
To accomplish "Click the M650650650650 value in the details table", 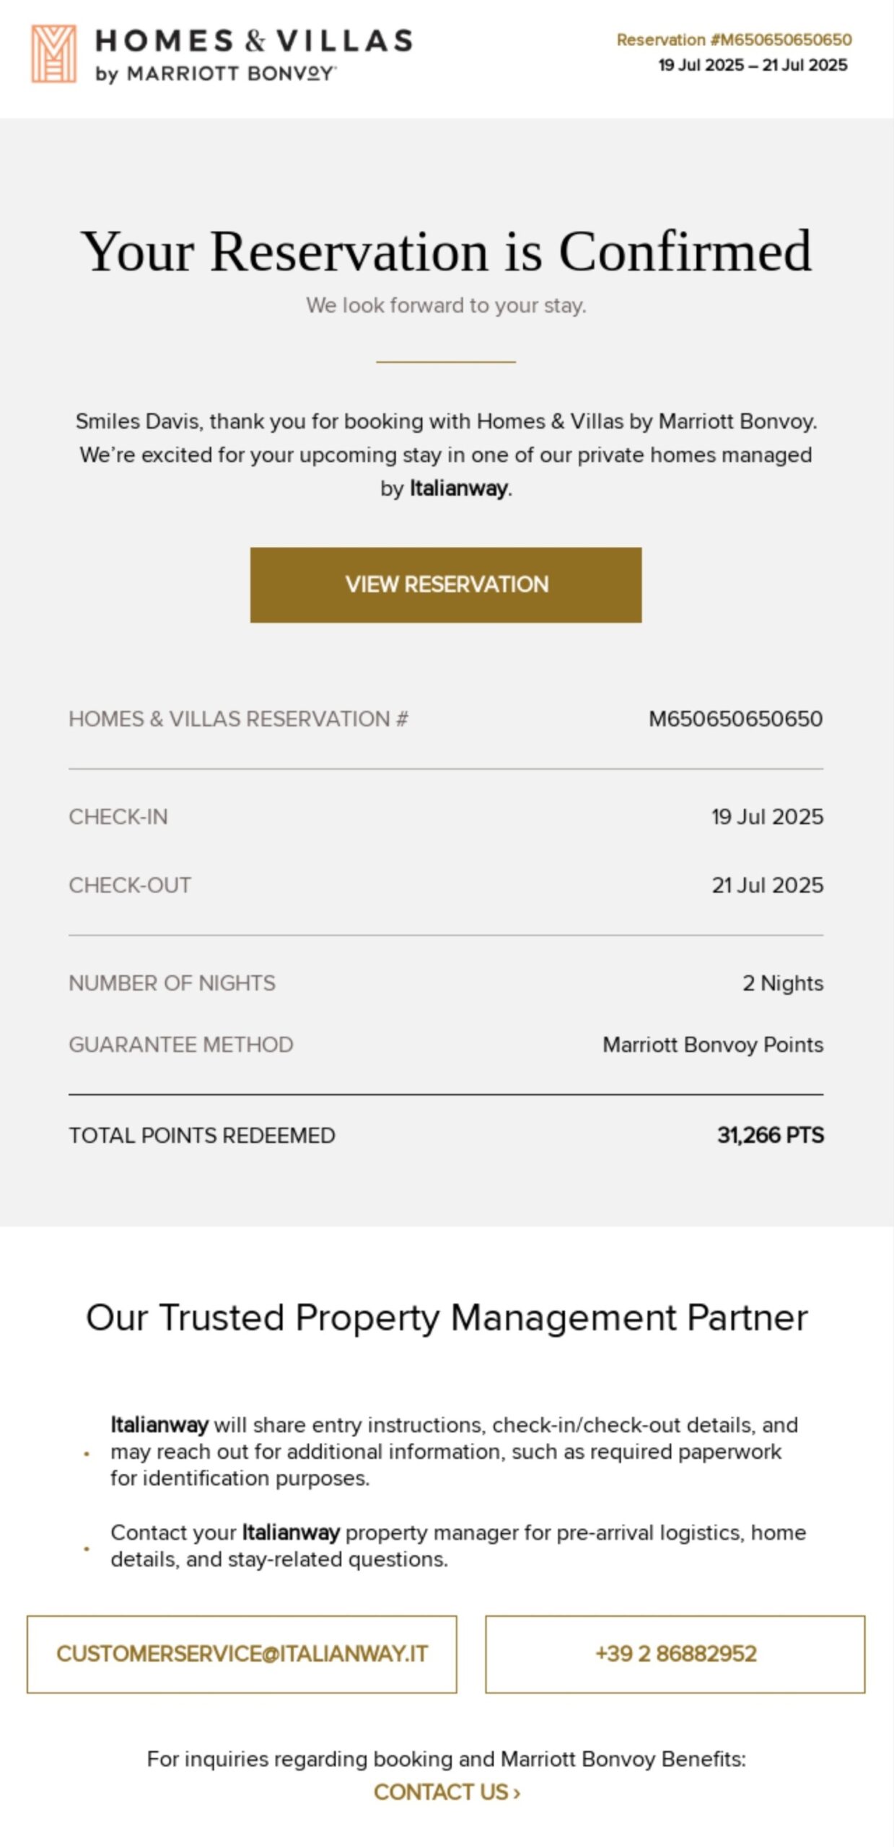I will (735, 719).
